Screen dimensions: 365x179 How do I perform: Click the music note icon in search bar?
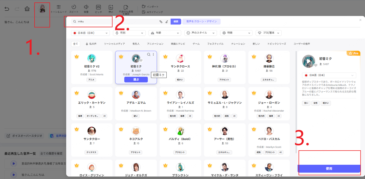tap(167, 22)
